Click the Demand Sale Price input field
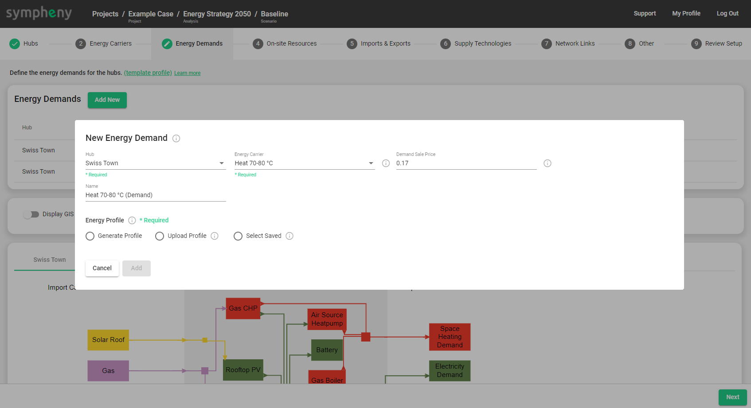The height and width of the screenshot is (408, 751). (x=465, y=163)
